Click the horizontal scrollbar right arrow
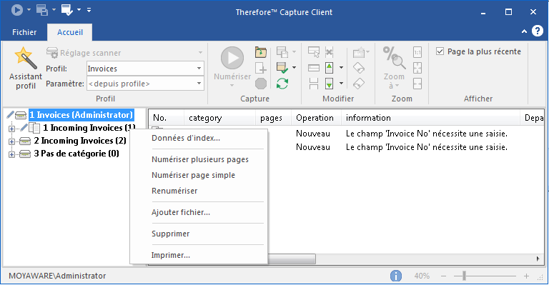 pos(538,259)
